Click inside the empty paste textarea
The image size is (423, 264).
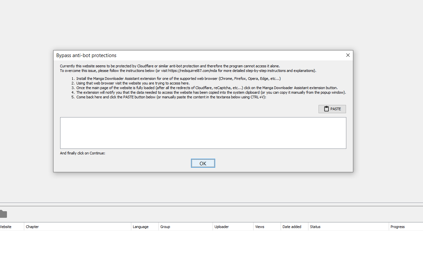click(x=203, y=133)
